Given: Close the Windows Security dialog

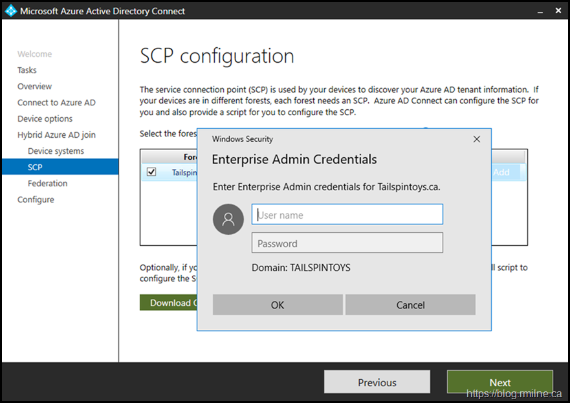Looking at the screenshot, I should pyautogui.click(x=477, y=139).
